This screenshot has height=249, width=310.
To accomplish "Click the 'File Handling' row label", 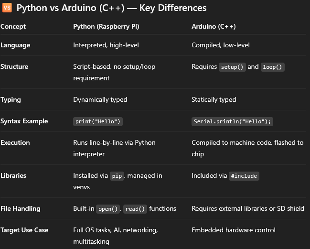I will (x=21, y=209).
